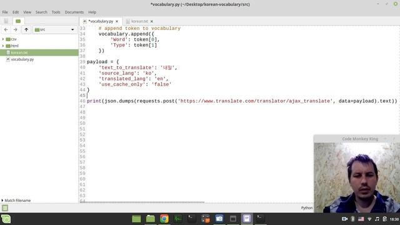Screen dimensions: 400x225
Task: Open the file manager folder in taskbar
Action: coord(151,219)
